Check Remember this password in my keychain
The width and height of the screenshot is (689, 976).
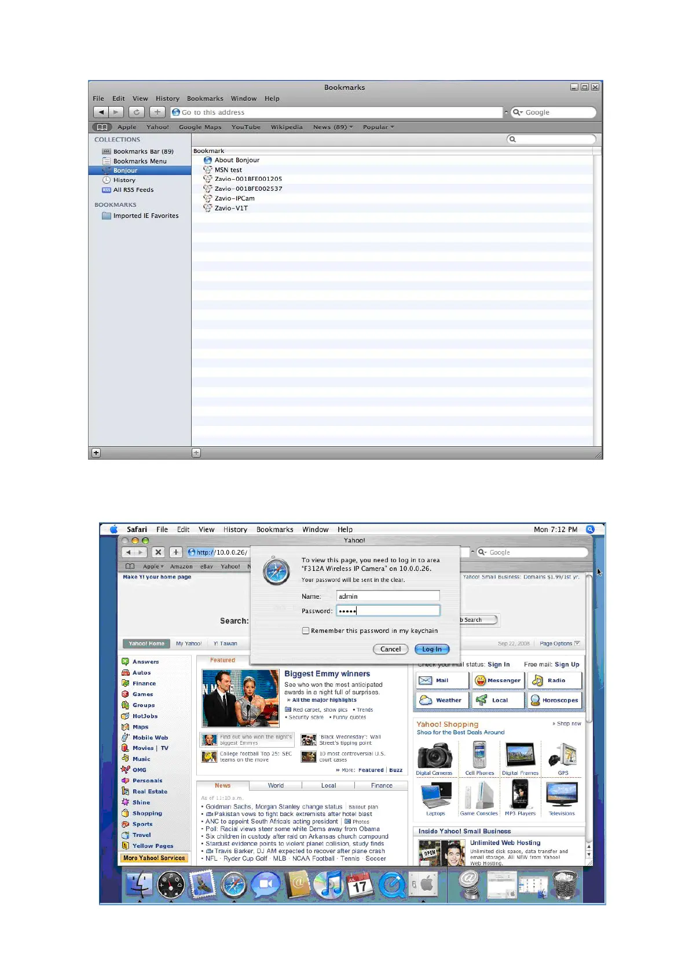click(305, 631)
